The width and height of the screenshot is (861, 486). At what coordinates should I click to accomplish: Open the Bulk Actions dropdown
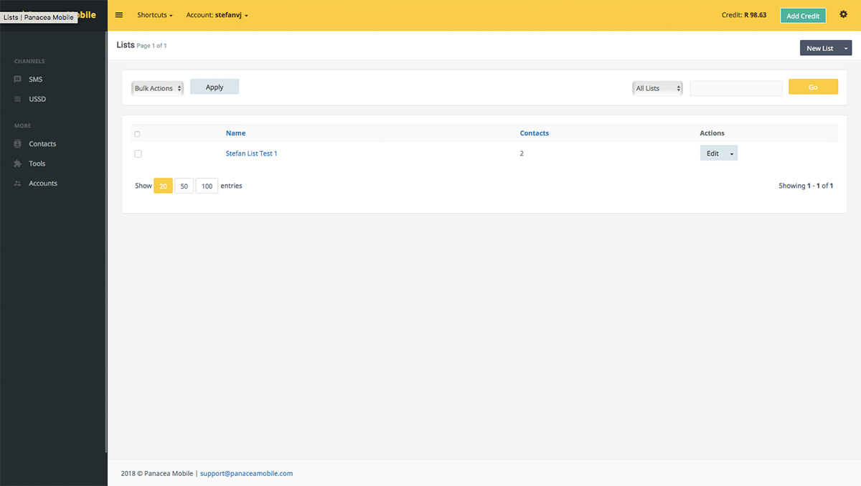coord(158,88)
